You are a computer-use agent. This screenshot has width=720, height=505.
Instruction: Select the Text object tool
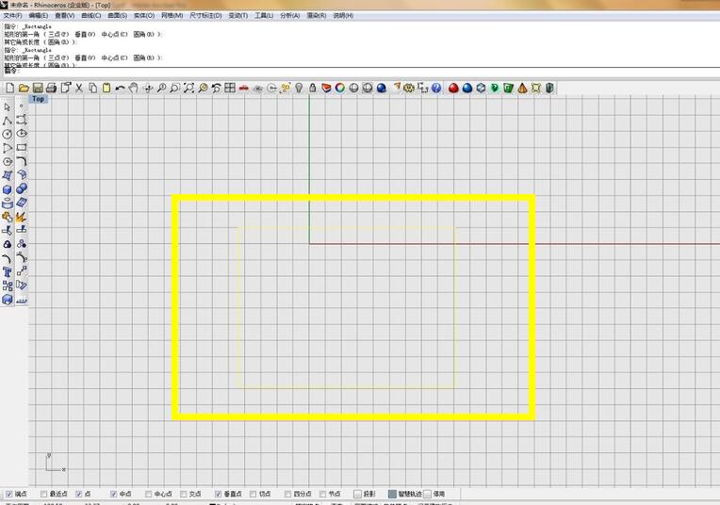click(8, 271)
